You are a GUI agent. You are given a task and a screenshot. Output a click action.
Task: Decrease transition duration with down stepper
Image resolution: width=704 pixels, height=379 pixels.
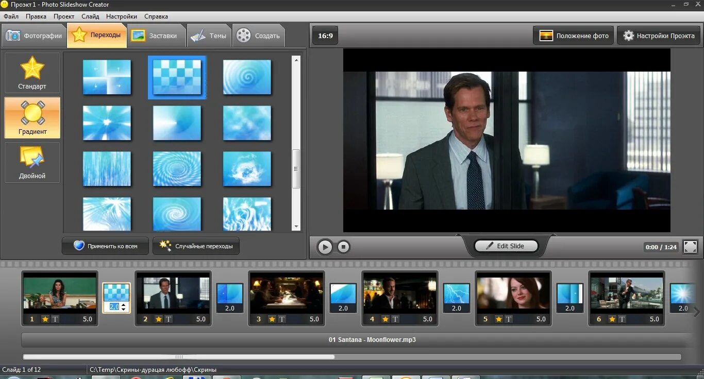click(x=123, y=309)
